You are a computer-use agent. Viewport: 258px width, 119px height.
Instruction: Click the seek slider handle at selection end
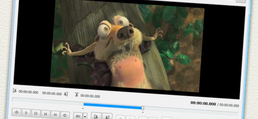143,108
